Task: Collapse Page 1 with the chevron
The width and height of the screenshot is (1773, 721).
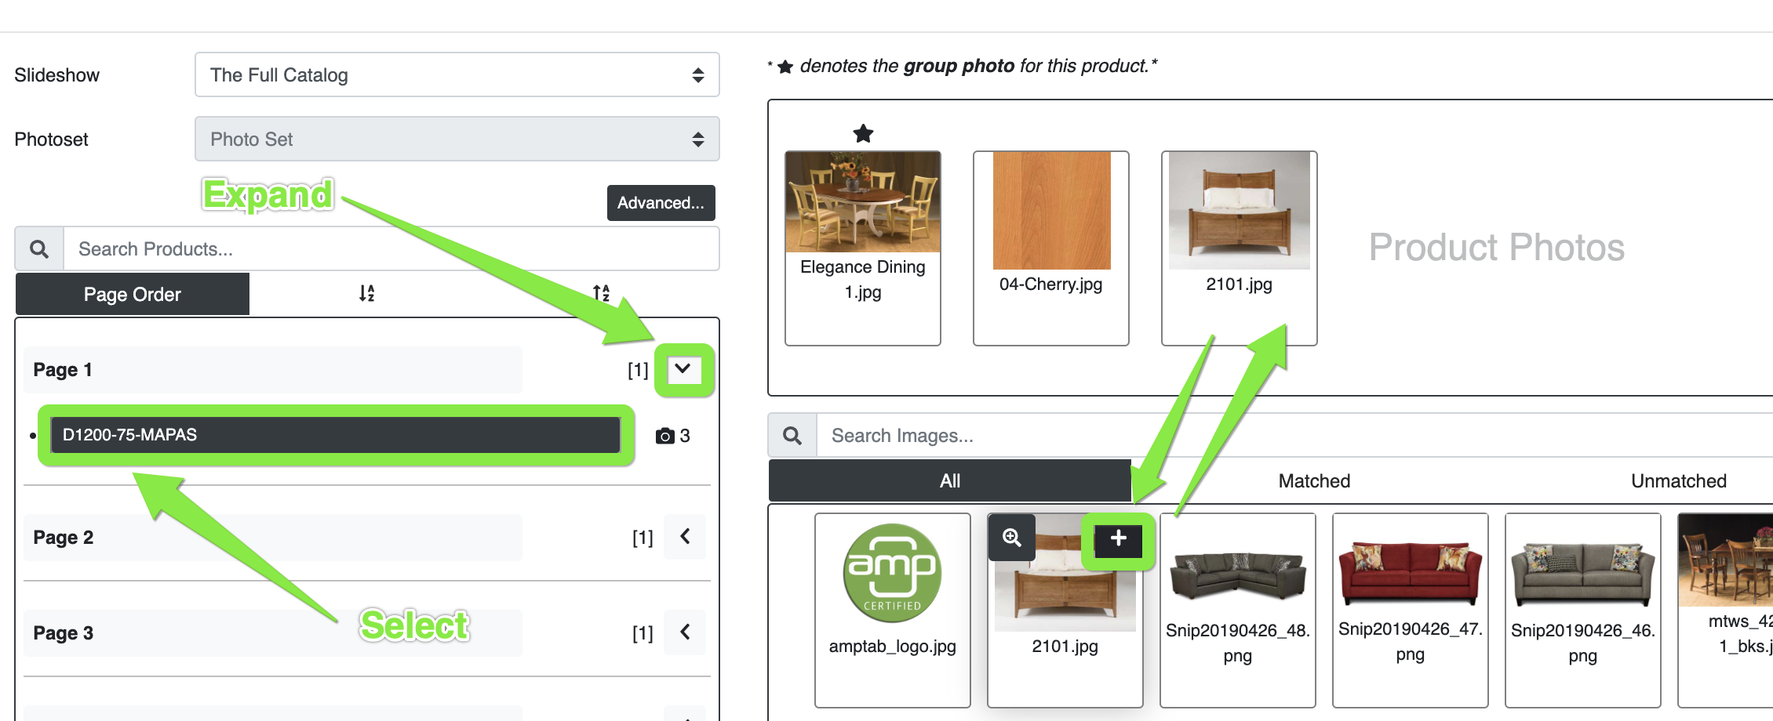Action: (x=683, y=369)
